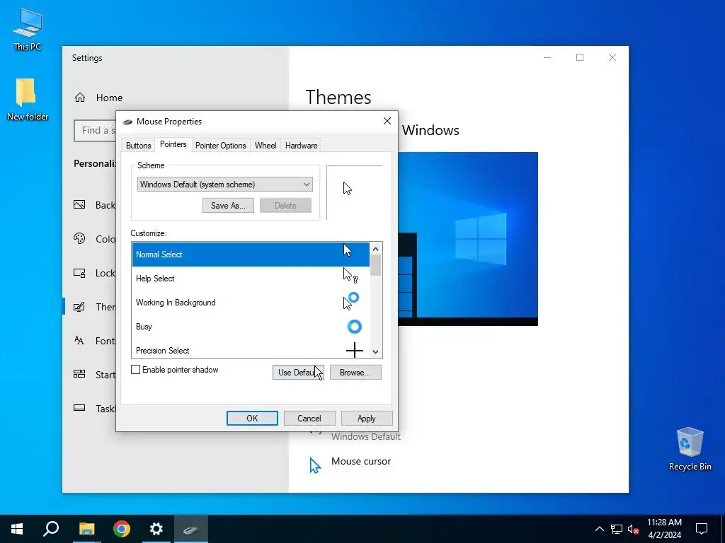Select the Help Select pointer row
Image resolution: width=725 pixels, height=543 pixels.
(x=251, y=279)
